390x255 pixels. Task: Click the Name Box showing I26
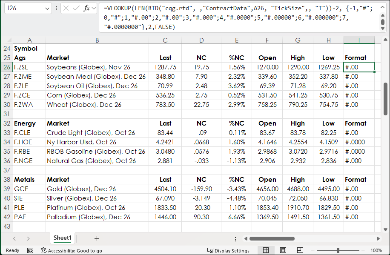click(28, 8)
